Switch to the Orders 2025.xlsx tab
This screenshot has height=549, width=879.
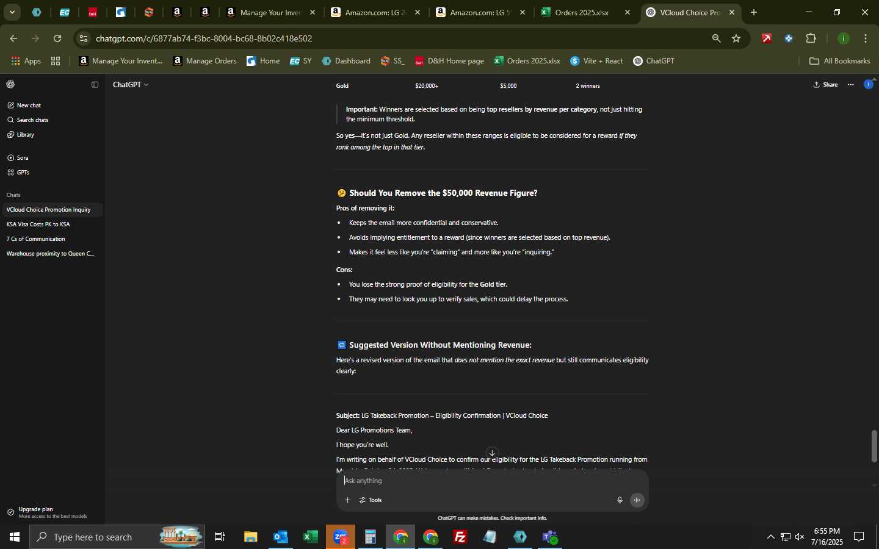tap(585, 12)
